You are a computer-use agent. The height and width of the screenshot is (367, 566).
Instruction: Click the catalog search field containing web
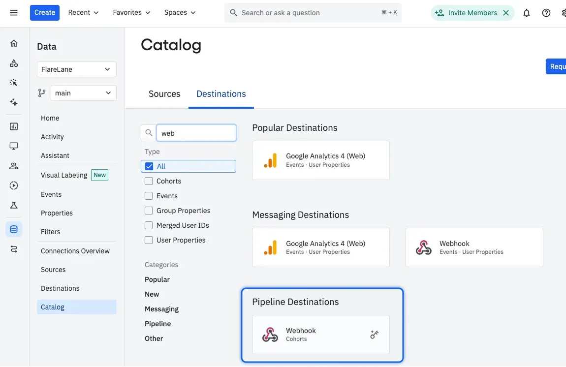click(x=196, y=133)
